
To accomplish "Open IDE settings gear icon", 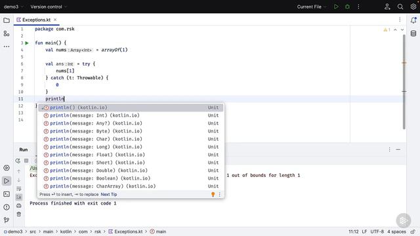I will (413, 7).
